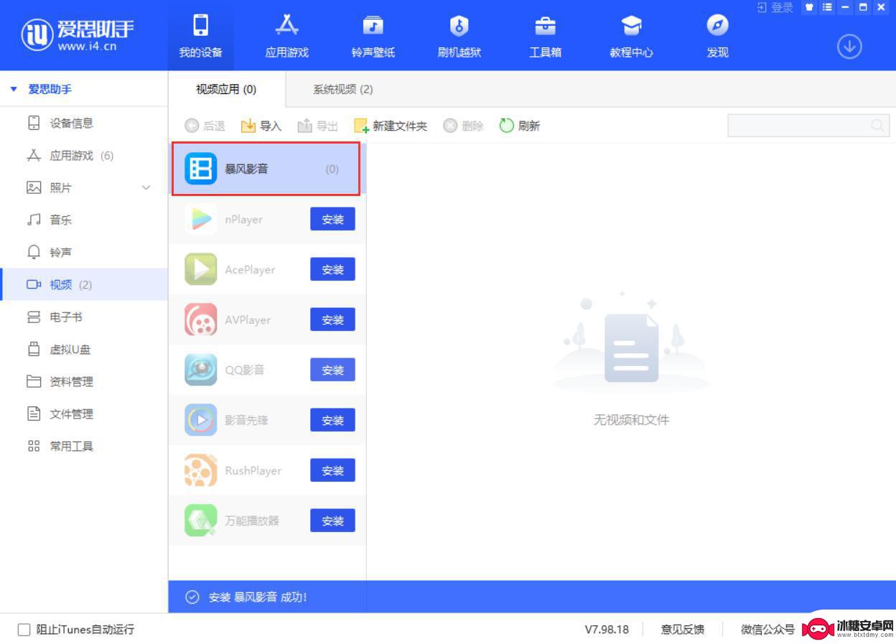Open the download manager arrow icon
Image resolution: width=896 pixels, height=644 pixels.
tap(849, 47)
